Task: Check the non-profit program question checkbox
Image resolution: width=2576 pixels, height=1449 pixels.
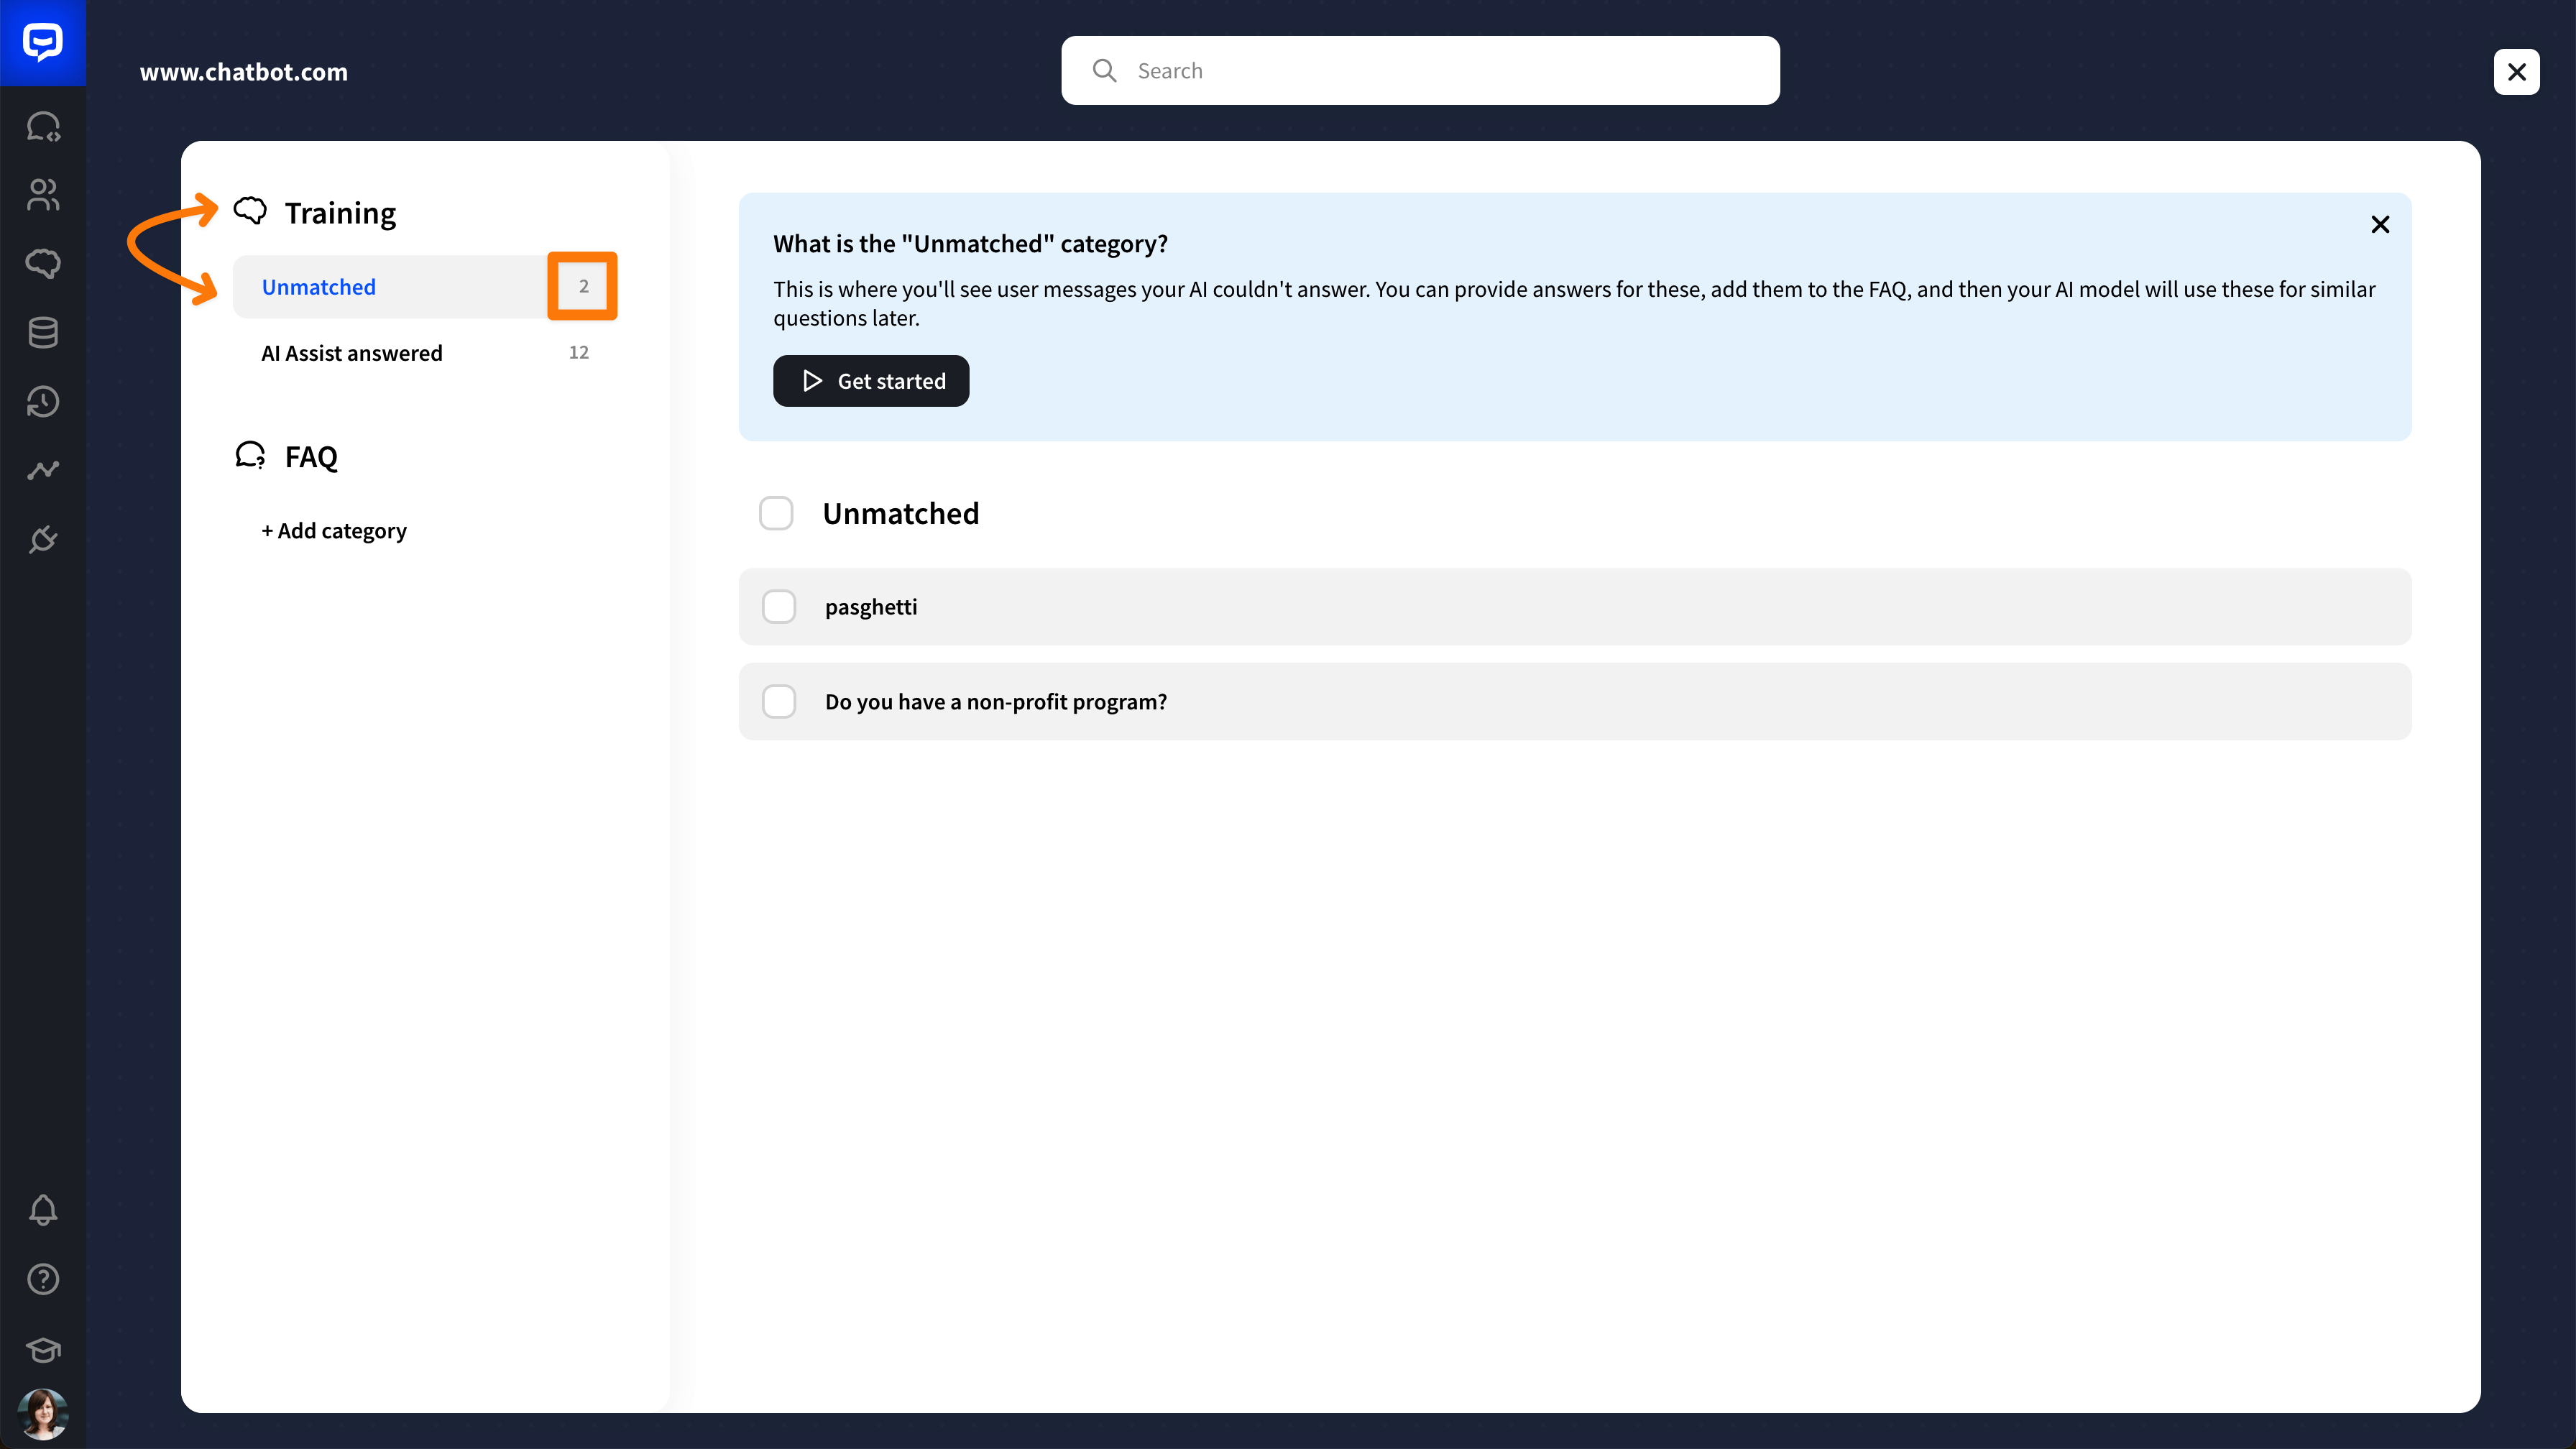Action: (779, 702)
